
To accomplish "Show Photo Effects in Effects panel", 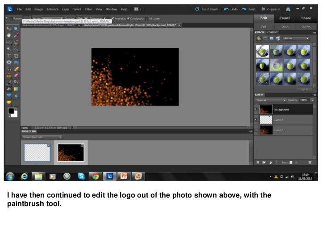I will [x=271, y=38].
